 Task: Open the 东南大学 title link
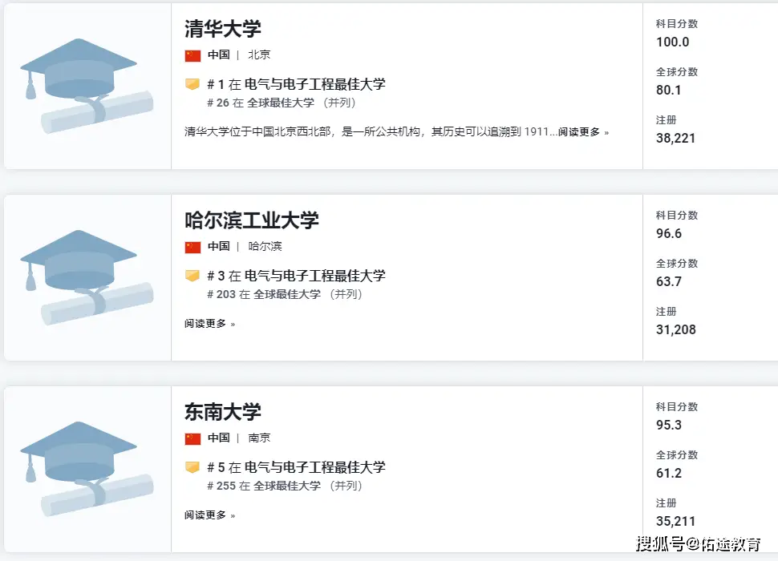pos(223,412)
